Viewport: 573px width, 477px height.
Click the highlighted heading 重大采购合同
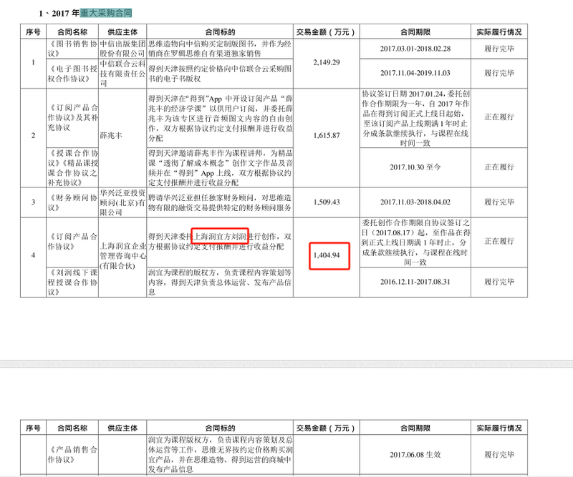(x=106, y=13)
